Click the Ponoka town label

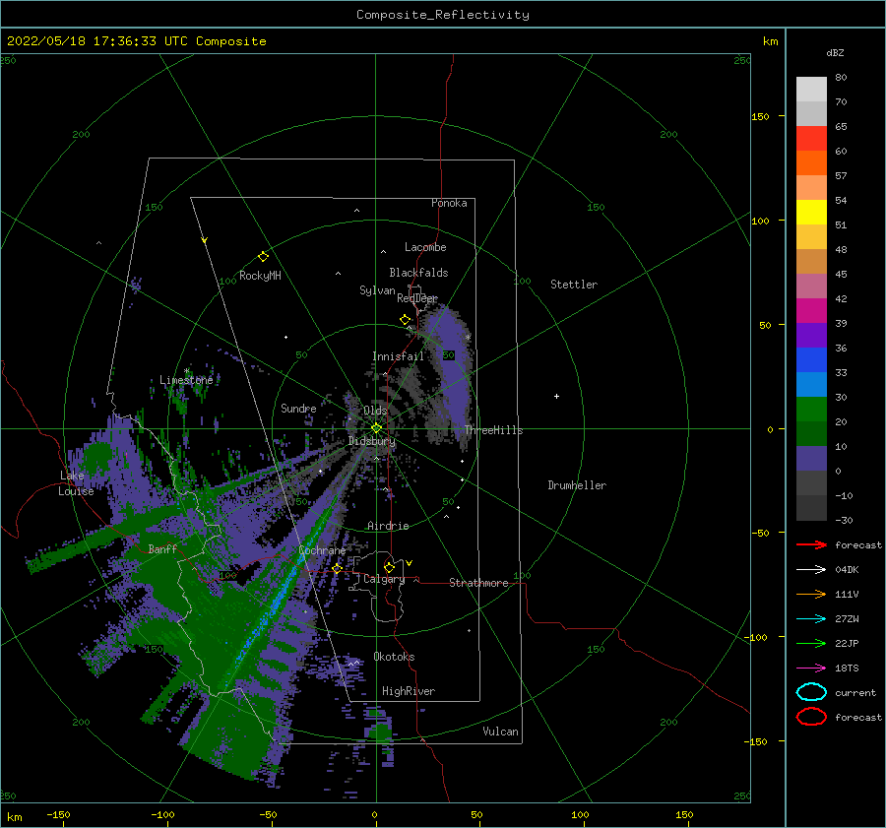[449, 203]
